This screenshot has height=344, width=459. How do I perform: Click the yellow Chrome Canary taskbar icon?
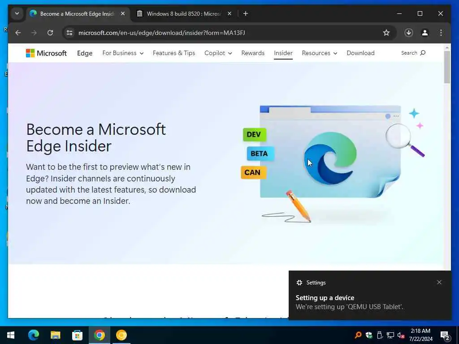click(121, 335)
